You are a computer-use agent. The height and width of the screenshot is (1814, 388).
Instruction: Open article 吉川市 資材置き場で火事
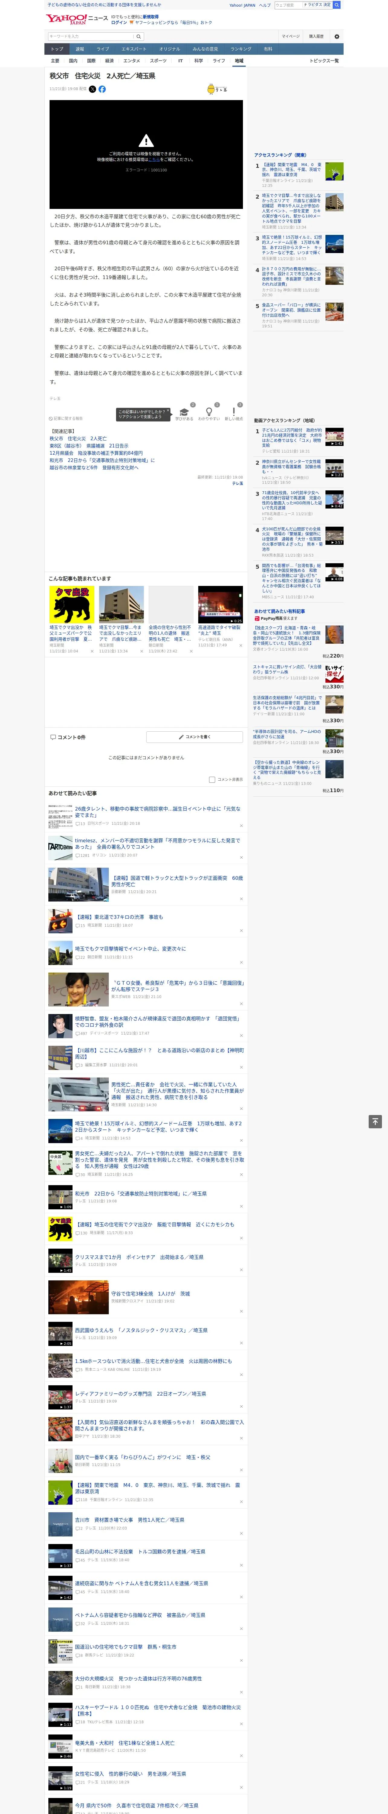pyautogui.click(x=130, y=1520)
